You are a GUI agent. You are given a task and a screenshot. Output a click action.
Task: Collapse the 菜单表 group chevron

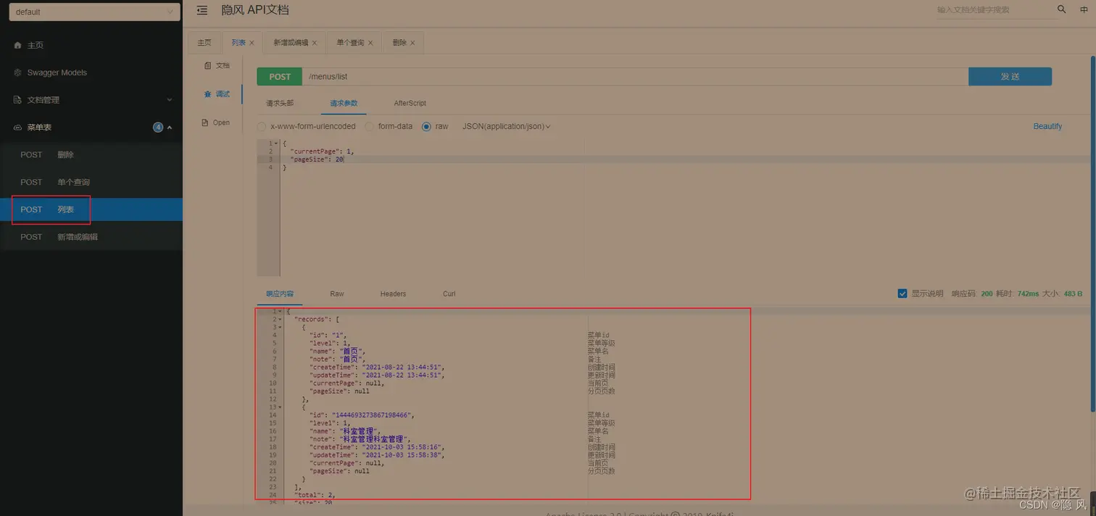[x=170, y=128]
